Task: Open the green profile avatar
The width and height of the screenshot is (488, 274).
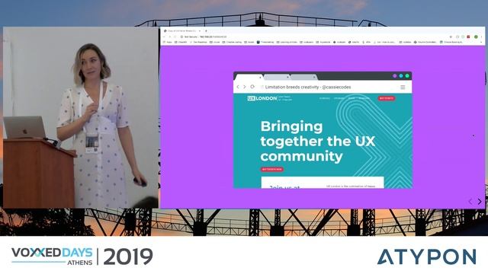Action: [x=476, y=37]
